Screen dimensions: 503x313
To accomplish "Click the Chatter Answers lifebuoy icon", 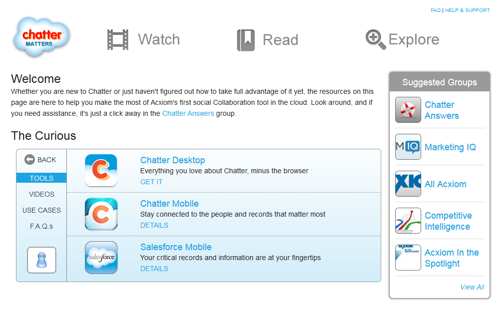I will click(408, 110).
